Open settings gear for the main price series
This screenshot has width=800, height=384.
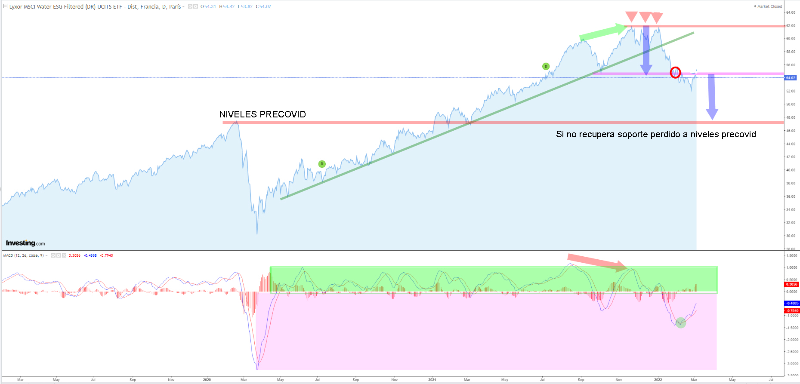[196, 6]
